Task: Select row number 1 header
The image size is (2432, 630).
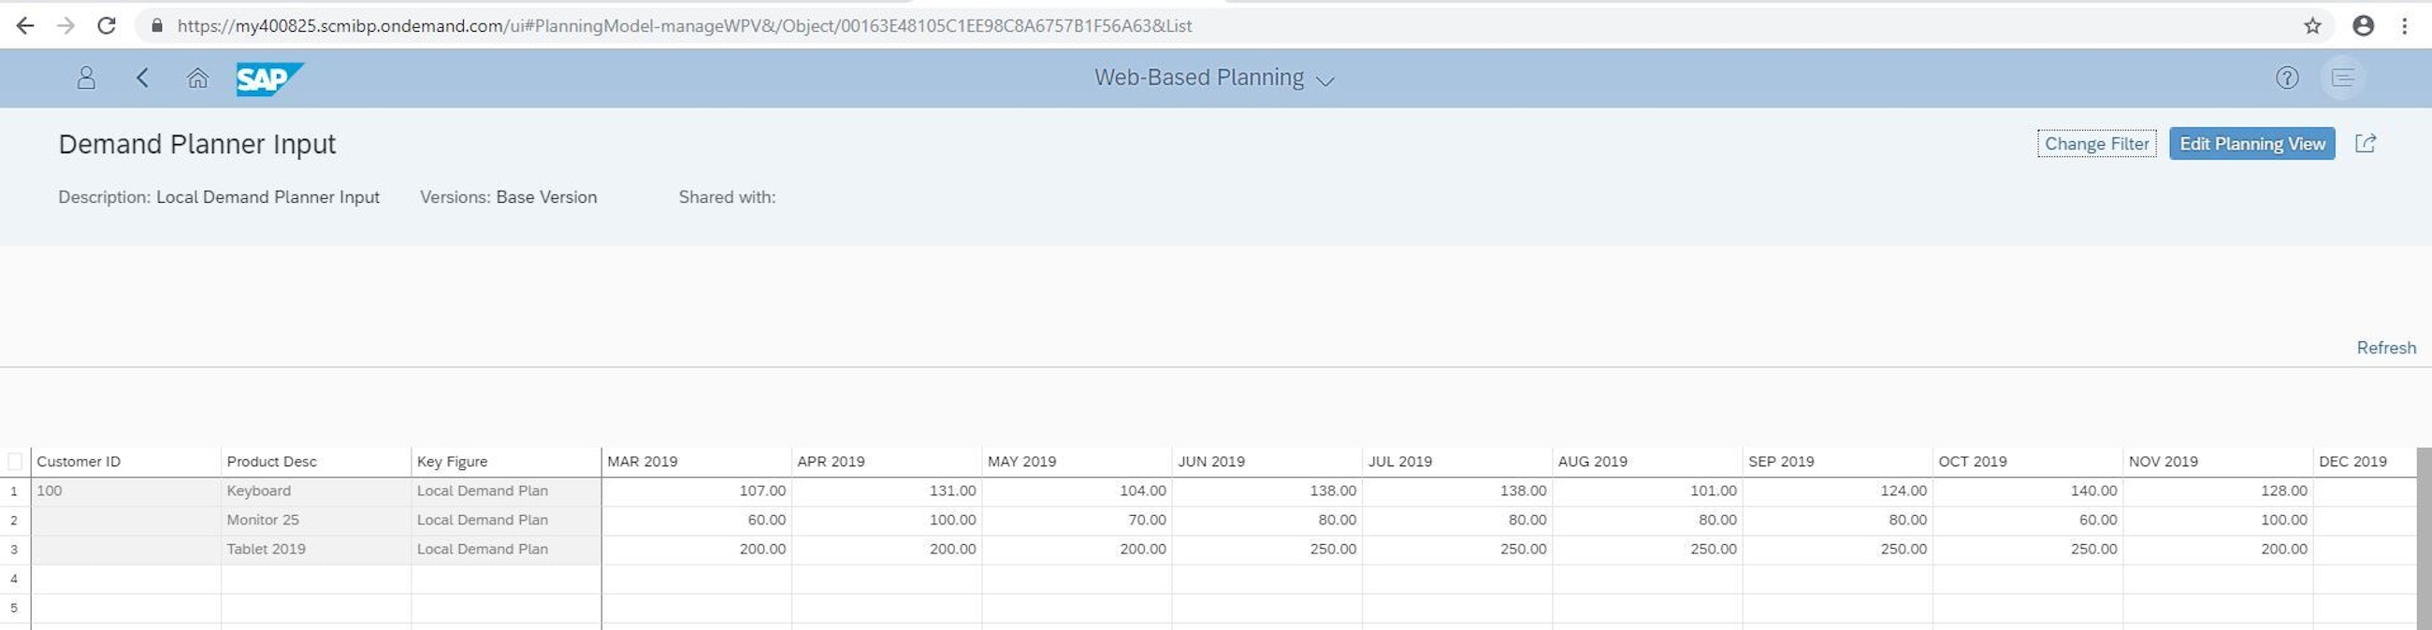Action: (x=14, y=491)
